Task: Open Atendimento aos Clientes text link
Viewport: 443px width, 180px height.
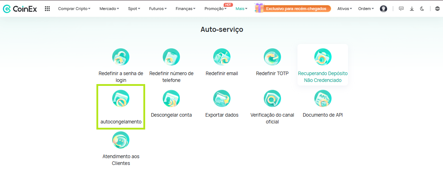Action: pyautogui.click(x=121, y=160)
